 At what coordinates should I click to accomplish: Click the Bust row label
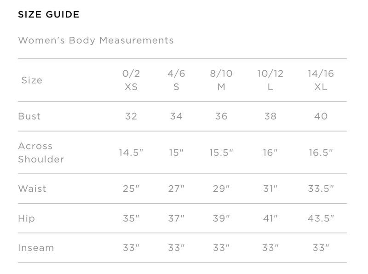pos(29,116)
